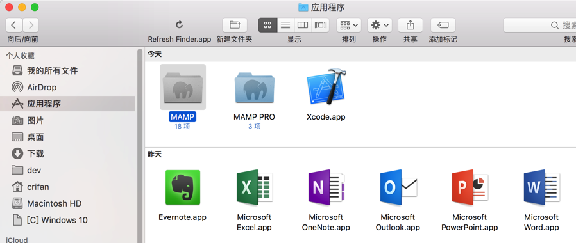Select the Microsoft OneNote.app icon
The image size is (576, 243).
click(326, 187)
